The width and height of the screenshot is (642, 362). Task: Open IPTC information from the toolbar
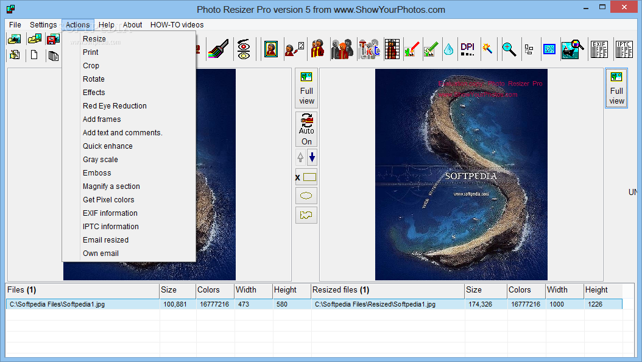pos(624,49)
